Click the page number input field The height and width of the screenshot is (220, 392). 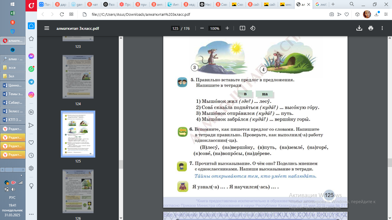click(175, 28)
